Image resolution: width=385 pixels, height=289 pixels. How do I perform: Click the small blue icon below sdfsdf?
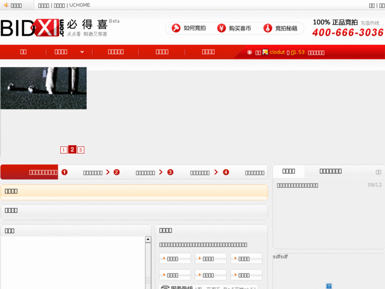click(x=329, y=286)
